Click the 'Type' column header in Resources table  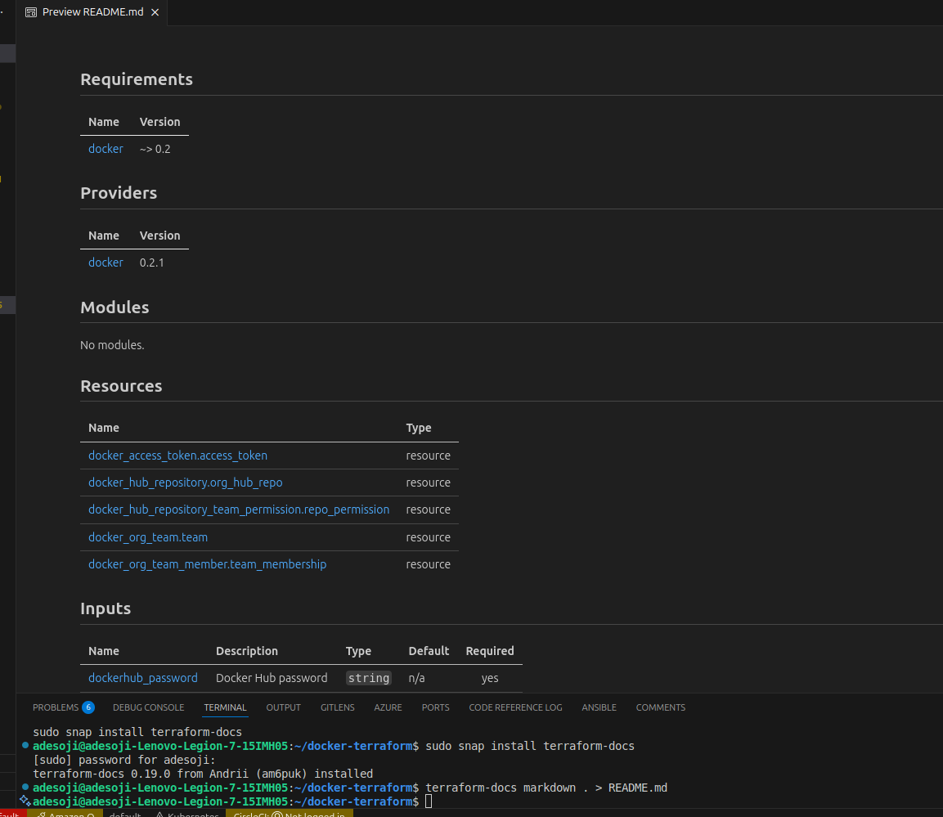tap(418, 428)
